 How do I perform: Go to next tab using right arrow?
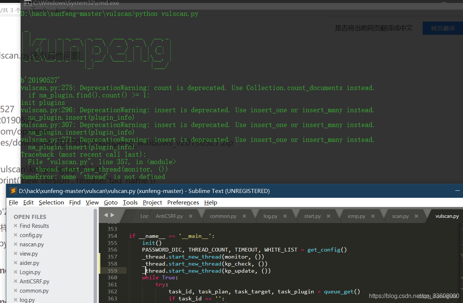click(113, 215)
